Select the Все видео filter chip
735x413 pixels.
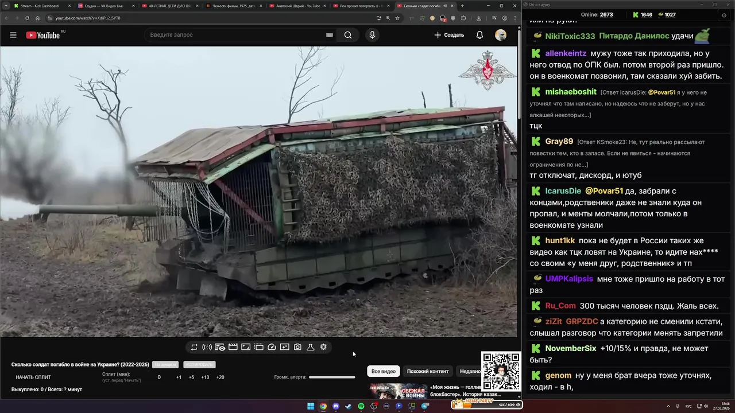tap(384, 371)
